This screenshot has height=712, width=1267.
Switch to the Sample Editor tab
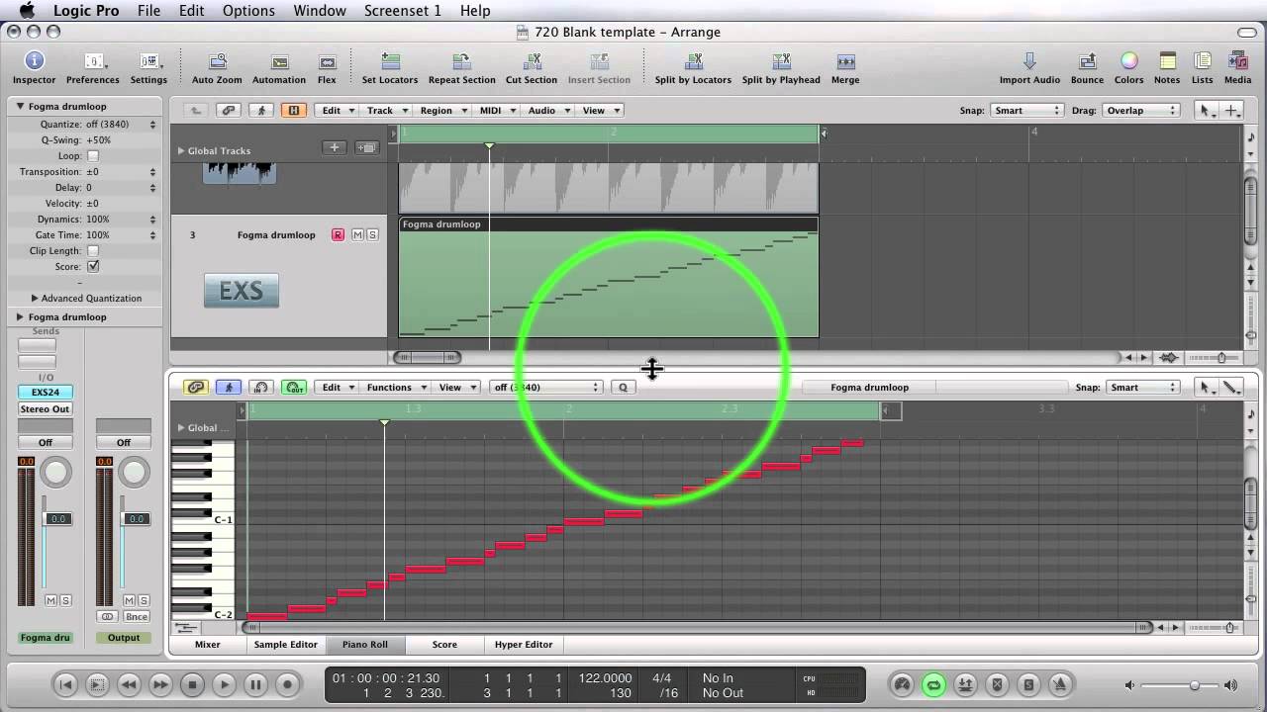(x=286, y=644)
